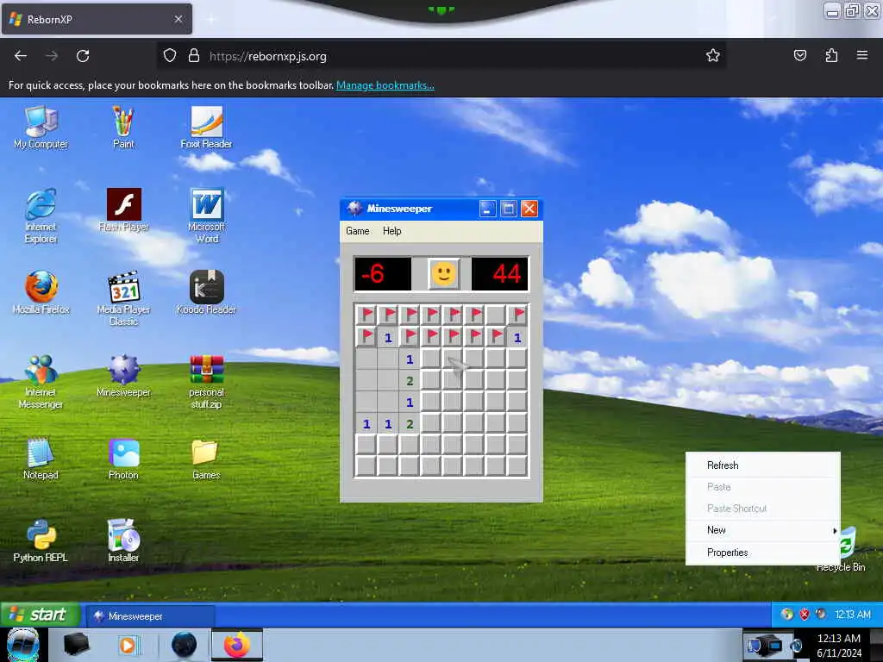This screenshot has height=662, width=883.
Task: Select the Games folder icon
Action: pos(206,459)
